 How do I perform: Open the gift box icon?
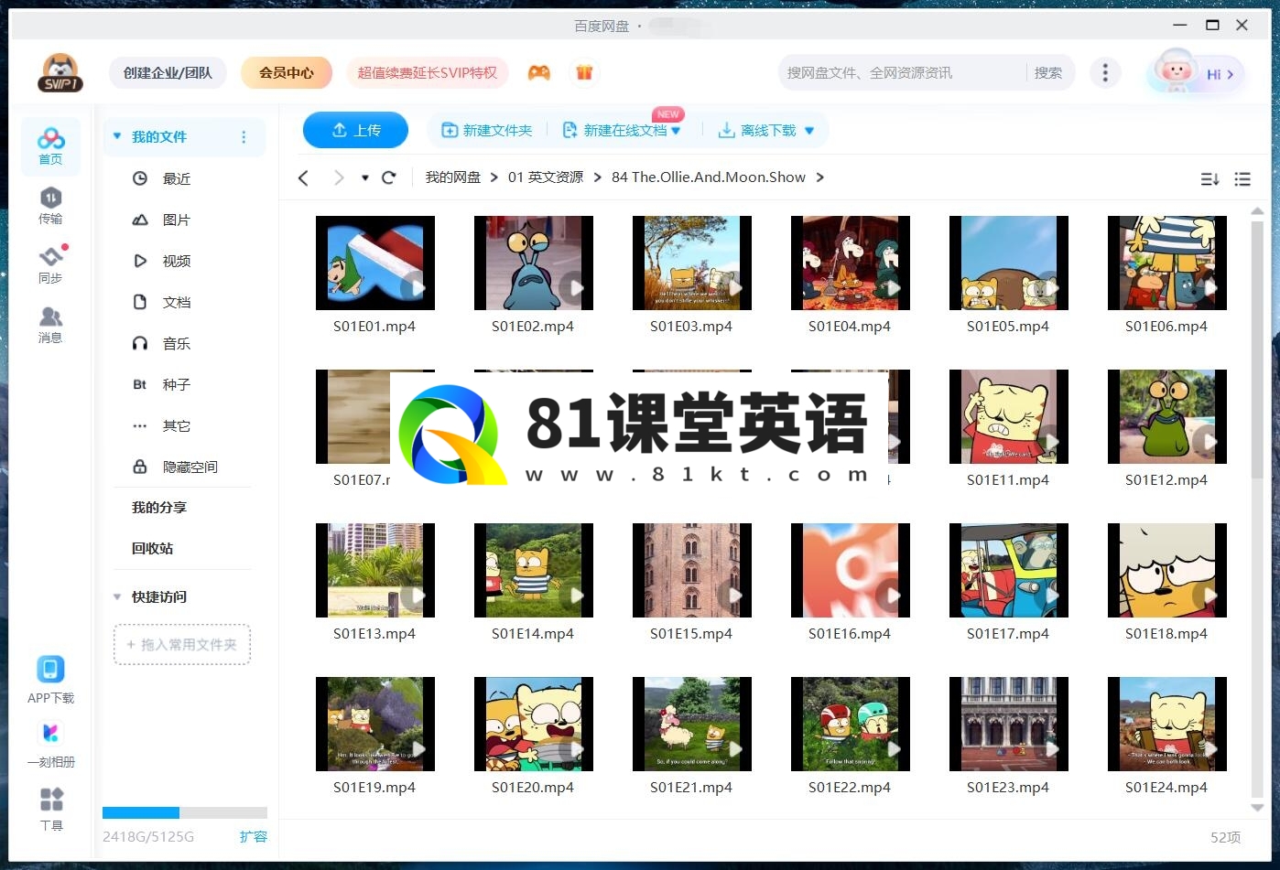[x=584, y=72]
